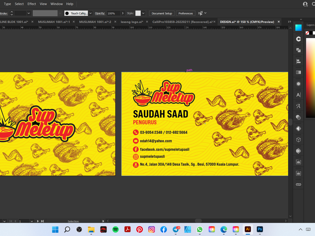Go to last artboard button
The height and width of the screenshot is (236, 315).
(x=43, y=221)
